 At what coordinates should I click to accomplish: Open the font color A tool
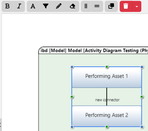click(x=33, y=6)
